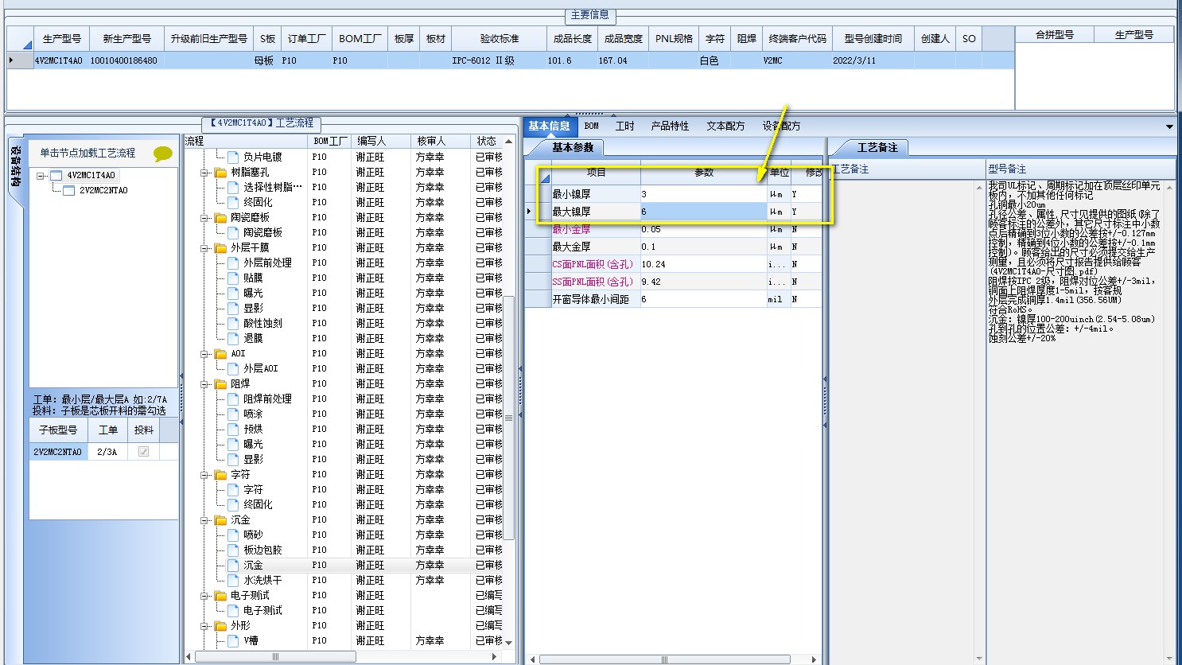The image size is (1182, 665).
Task: Collapse the 字符 folder group
Action: click(205, 474)
